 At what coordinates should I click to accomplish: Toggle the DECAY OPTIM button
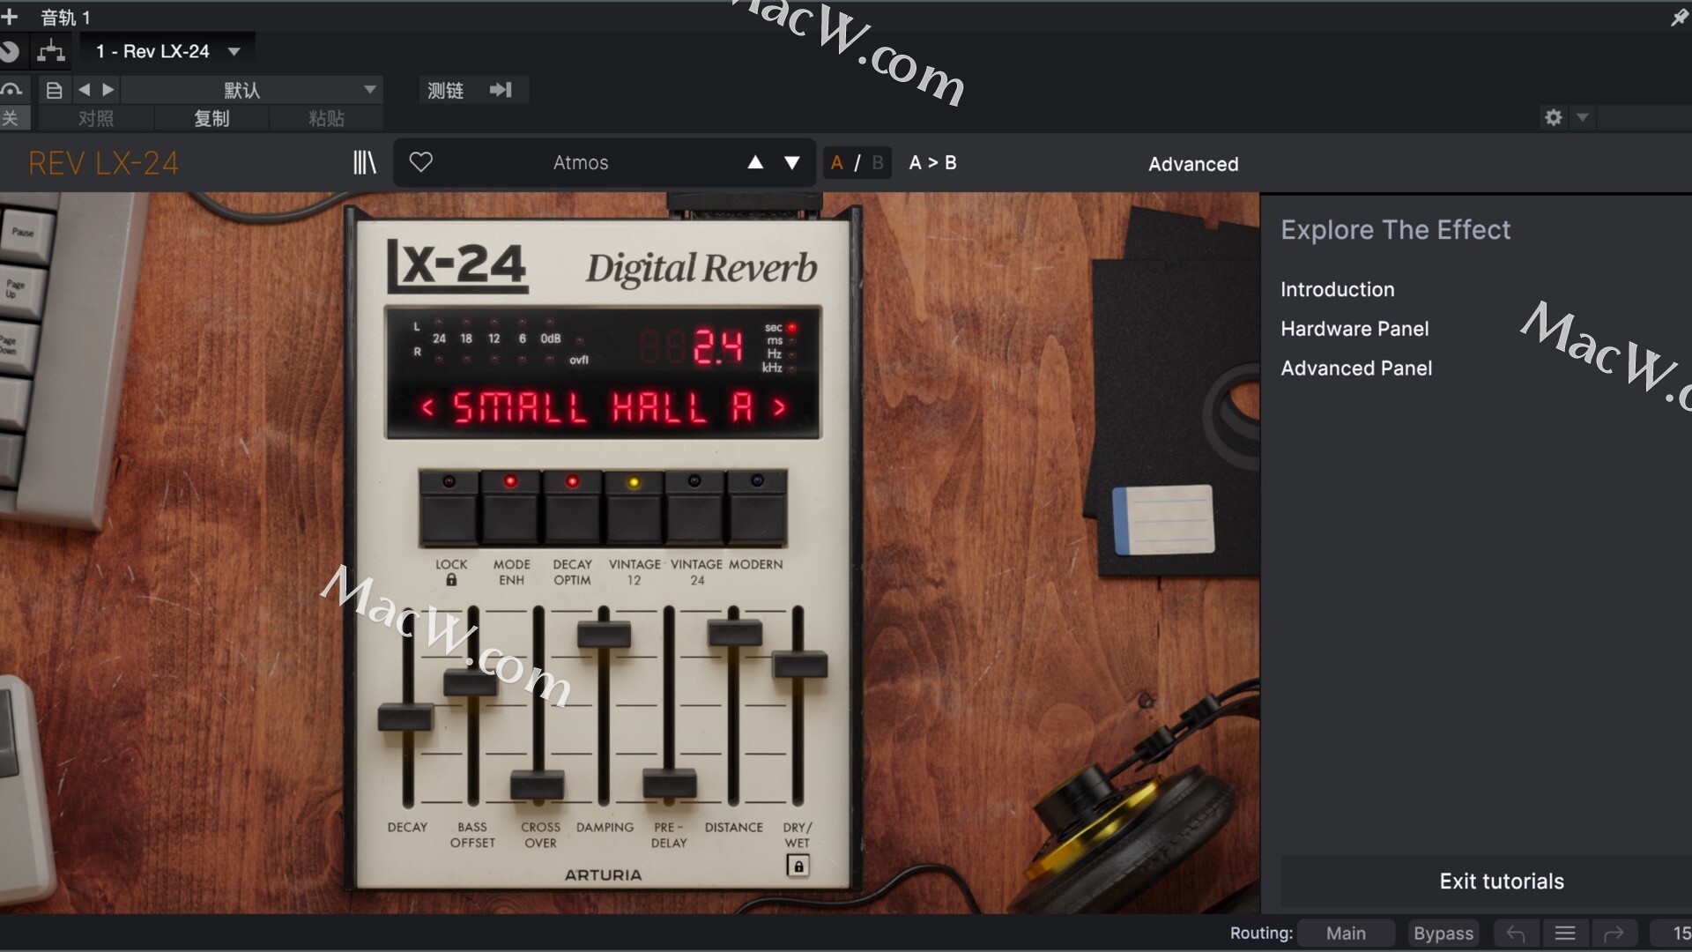(x=572, y=509)
